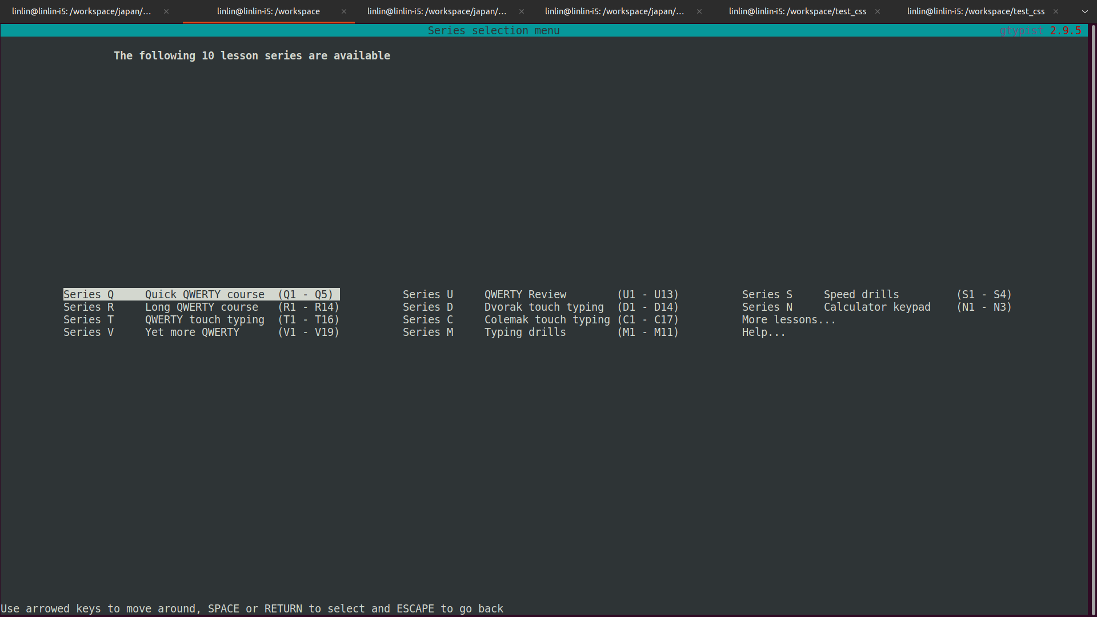Close the first japan workspace tab
Image resolution: width=1097 pixels, height=617 pixels.
[x=166, y=11]
